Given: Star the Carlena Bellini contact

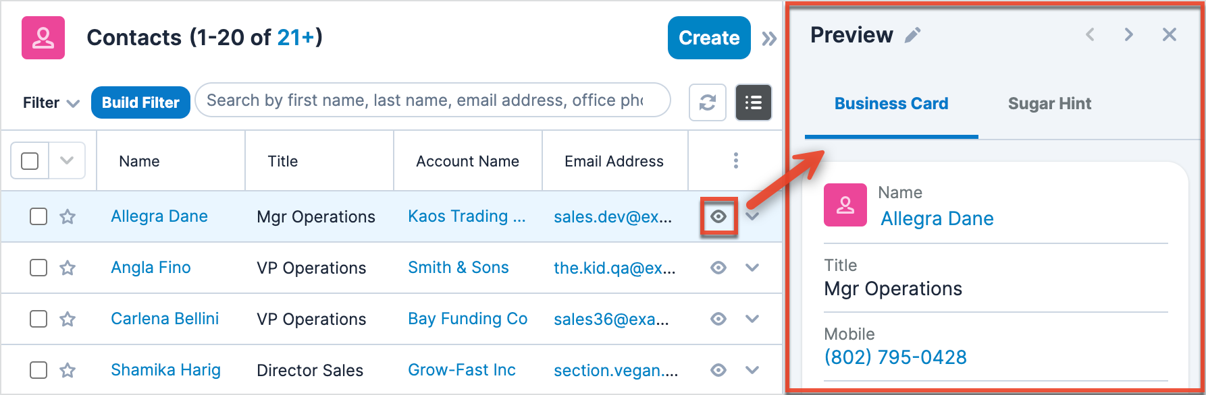Looking at the screenshot, I should coord(68,319).
